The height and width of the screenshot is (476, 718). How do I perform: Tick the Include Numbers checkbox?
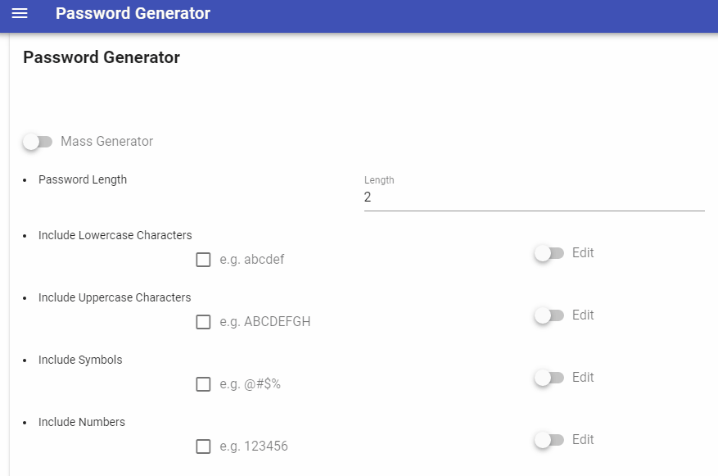pos(203,447)
